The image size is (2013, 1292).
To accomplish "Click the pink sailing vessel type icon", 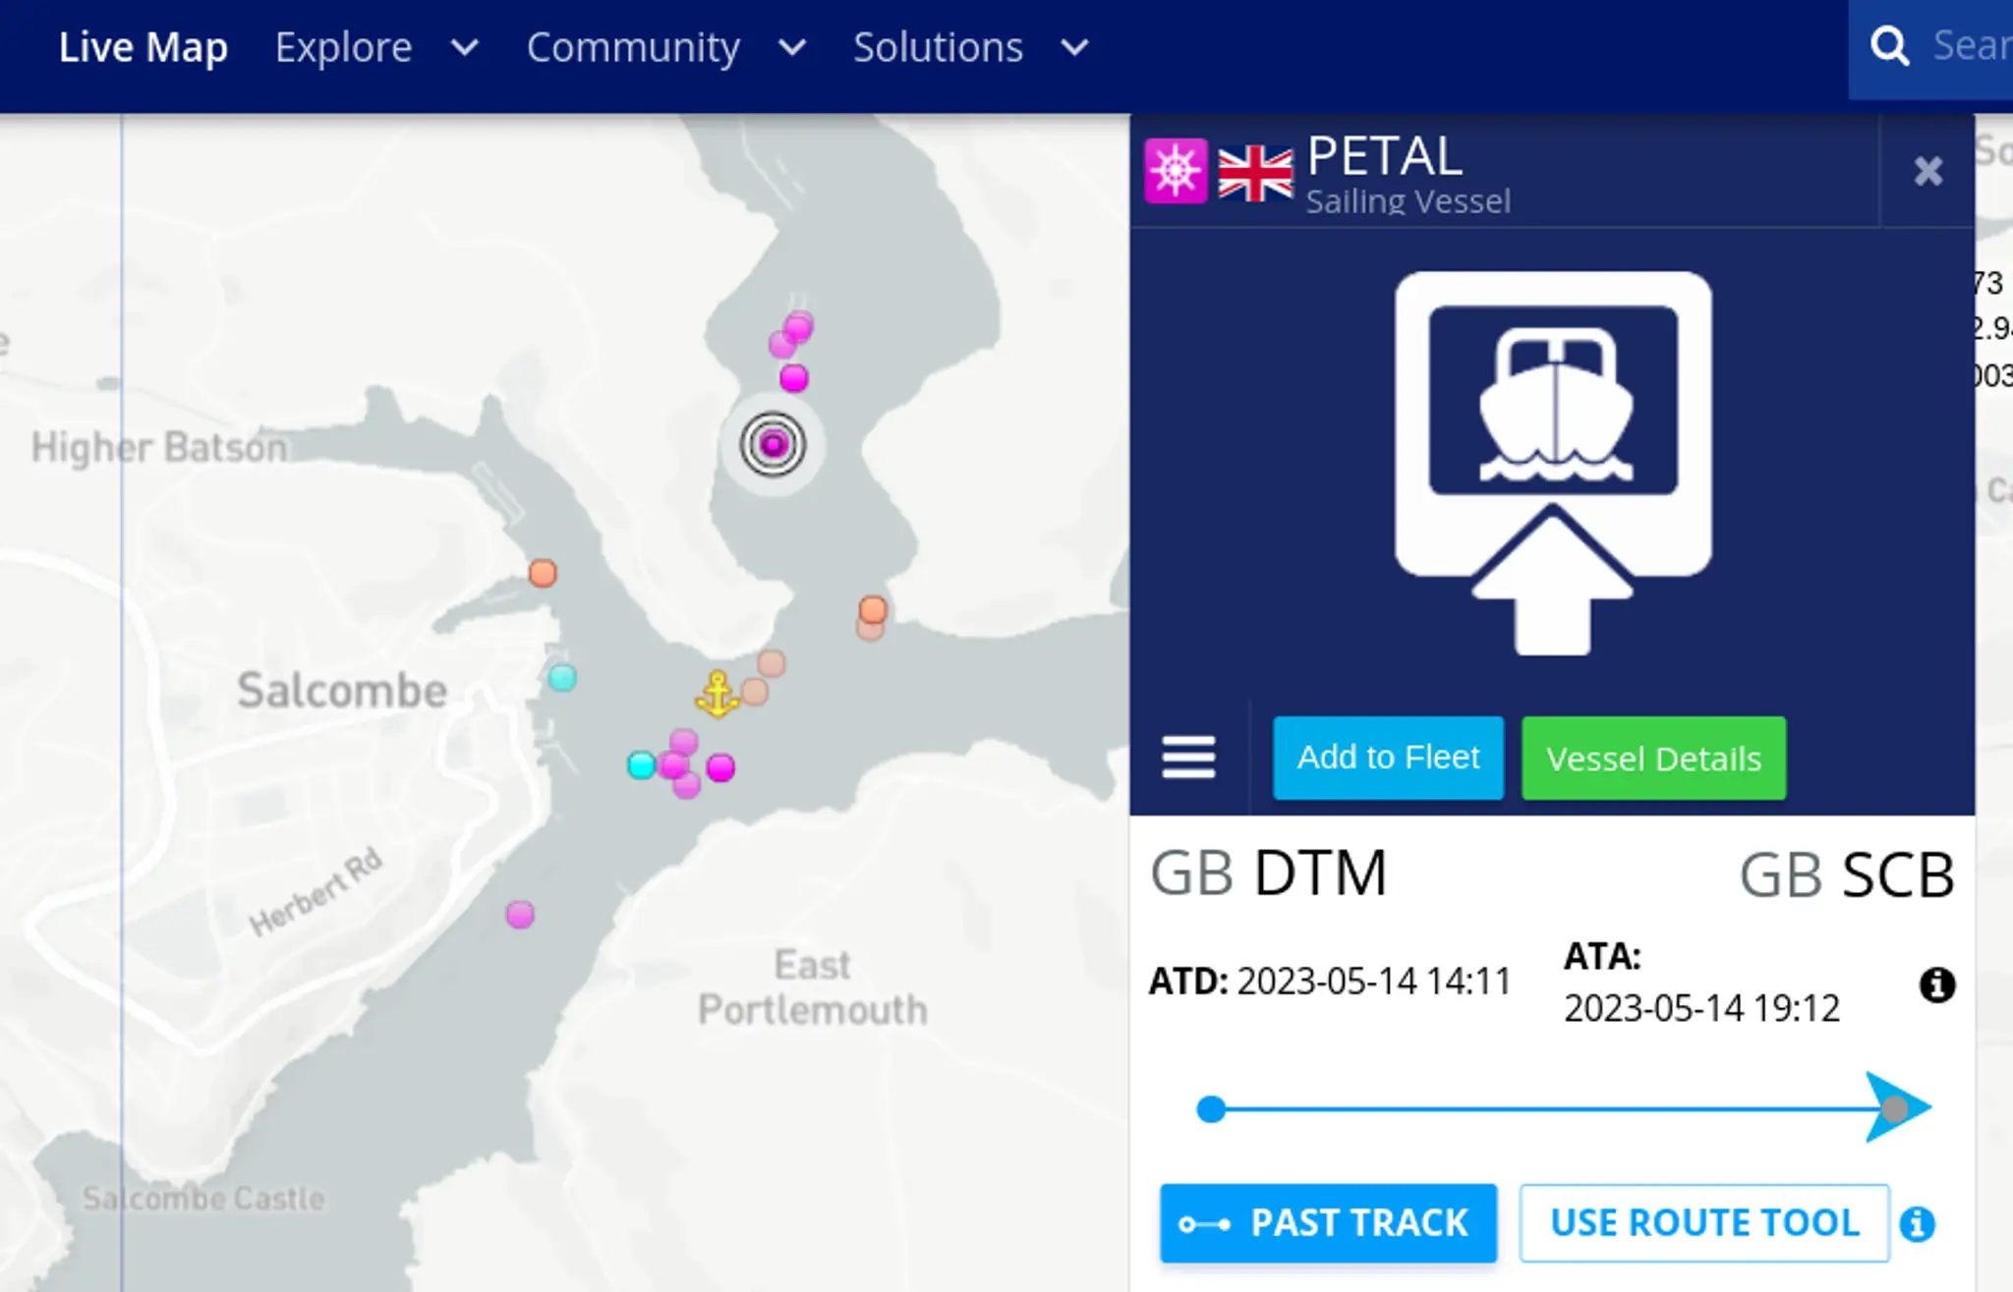I will pos(1176,171).
